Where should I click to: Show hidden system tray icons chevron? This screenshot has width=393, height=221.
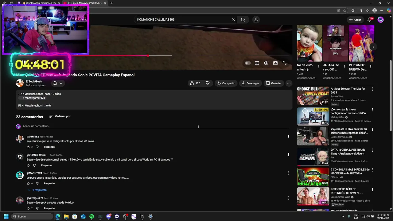(342, 216)
